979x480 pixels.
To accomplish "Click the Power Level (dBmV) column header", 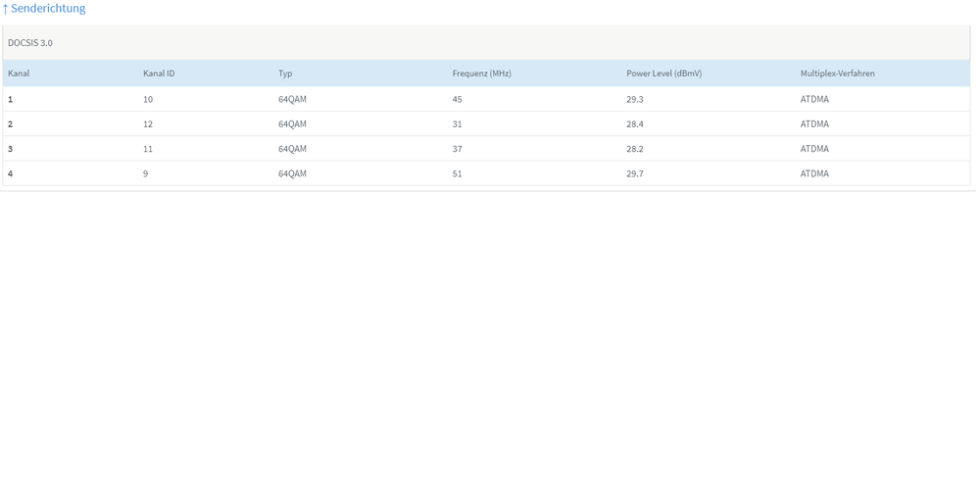I will (x=663, y=73).
